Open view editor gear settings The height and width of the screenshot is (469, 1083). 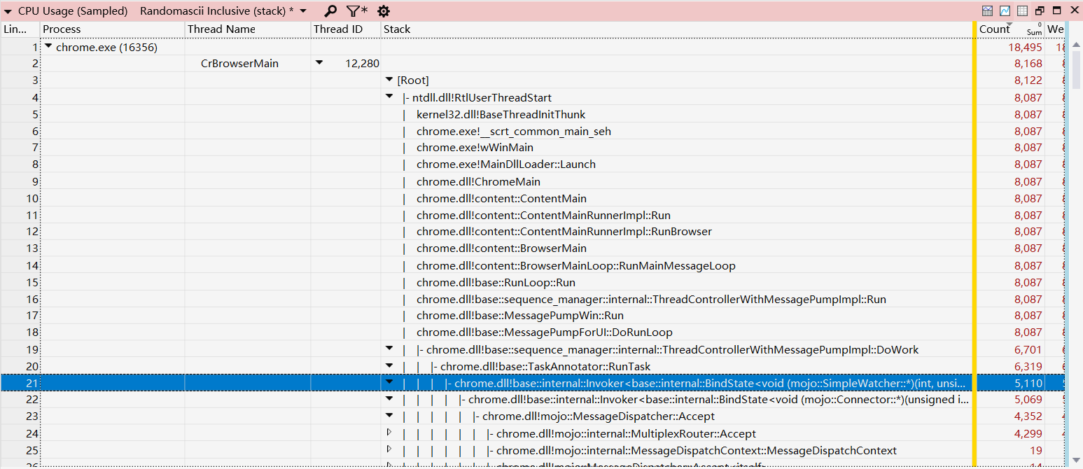(384, 10)
